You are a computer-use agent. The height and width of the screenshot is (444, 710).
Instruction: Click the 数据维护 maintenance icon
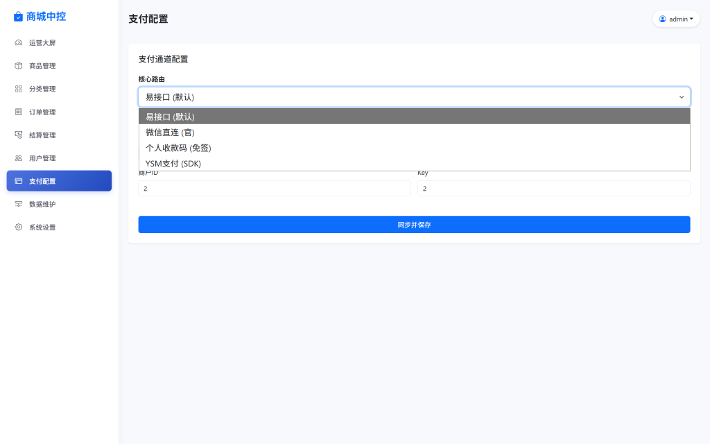17,203
